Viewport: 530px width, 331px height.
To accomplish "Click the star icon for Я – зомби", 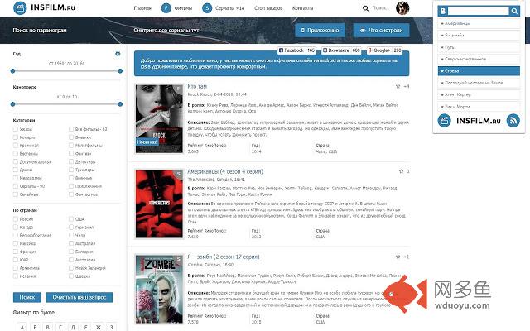I will click(397, 257).
